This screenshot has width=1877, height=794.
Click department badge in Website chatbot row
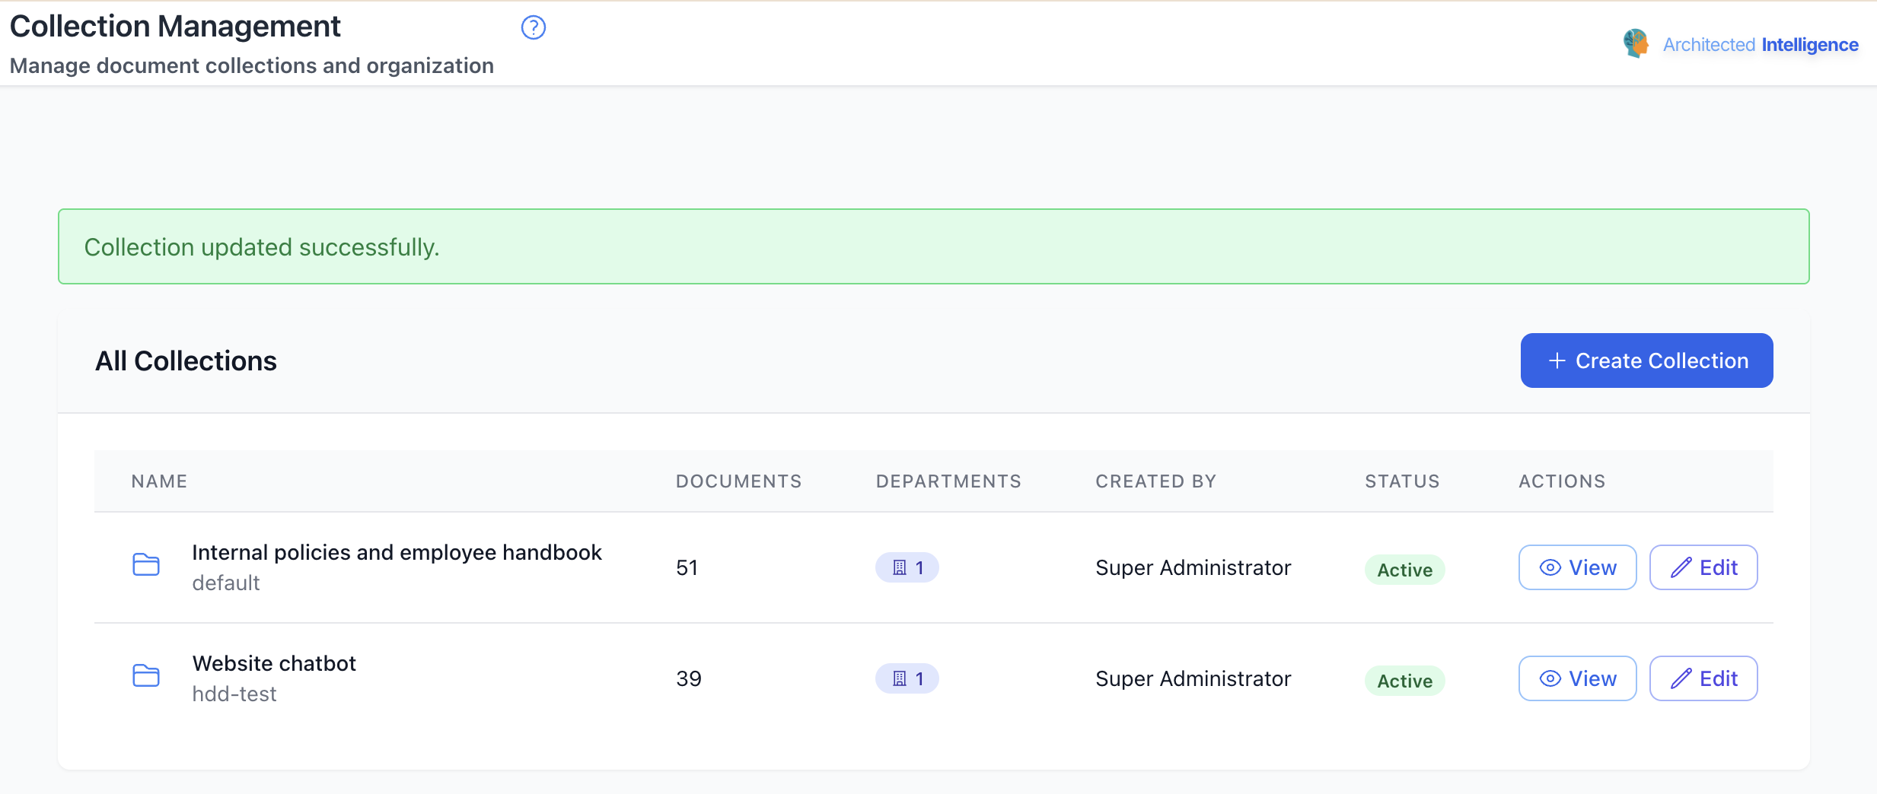pyautogui.click(x=907, y=678)
